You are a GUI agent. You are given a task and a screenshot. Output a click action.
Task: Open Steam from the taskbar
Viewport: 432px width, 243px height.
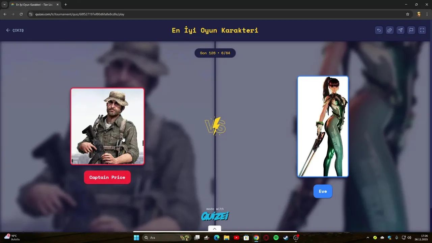tap(286, 238)
